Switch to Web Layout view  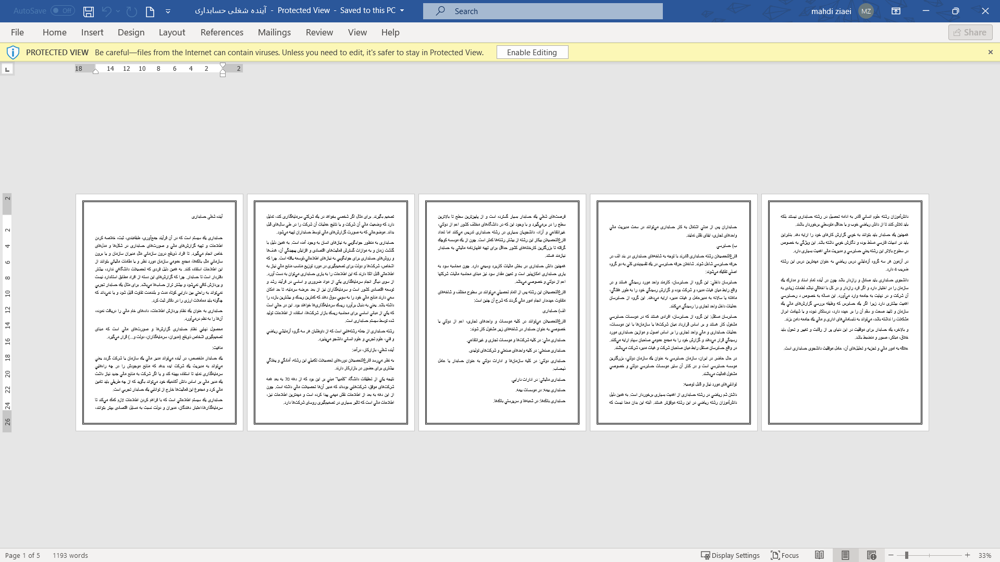click(871, 555)
